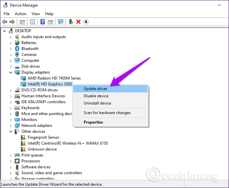The width and height of the screenshot is (229, 188).
Task: Expand the Bluetooth category
Action: click(11, 49)
